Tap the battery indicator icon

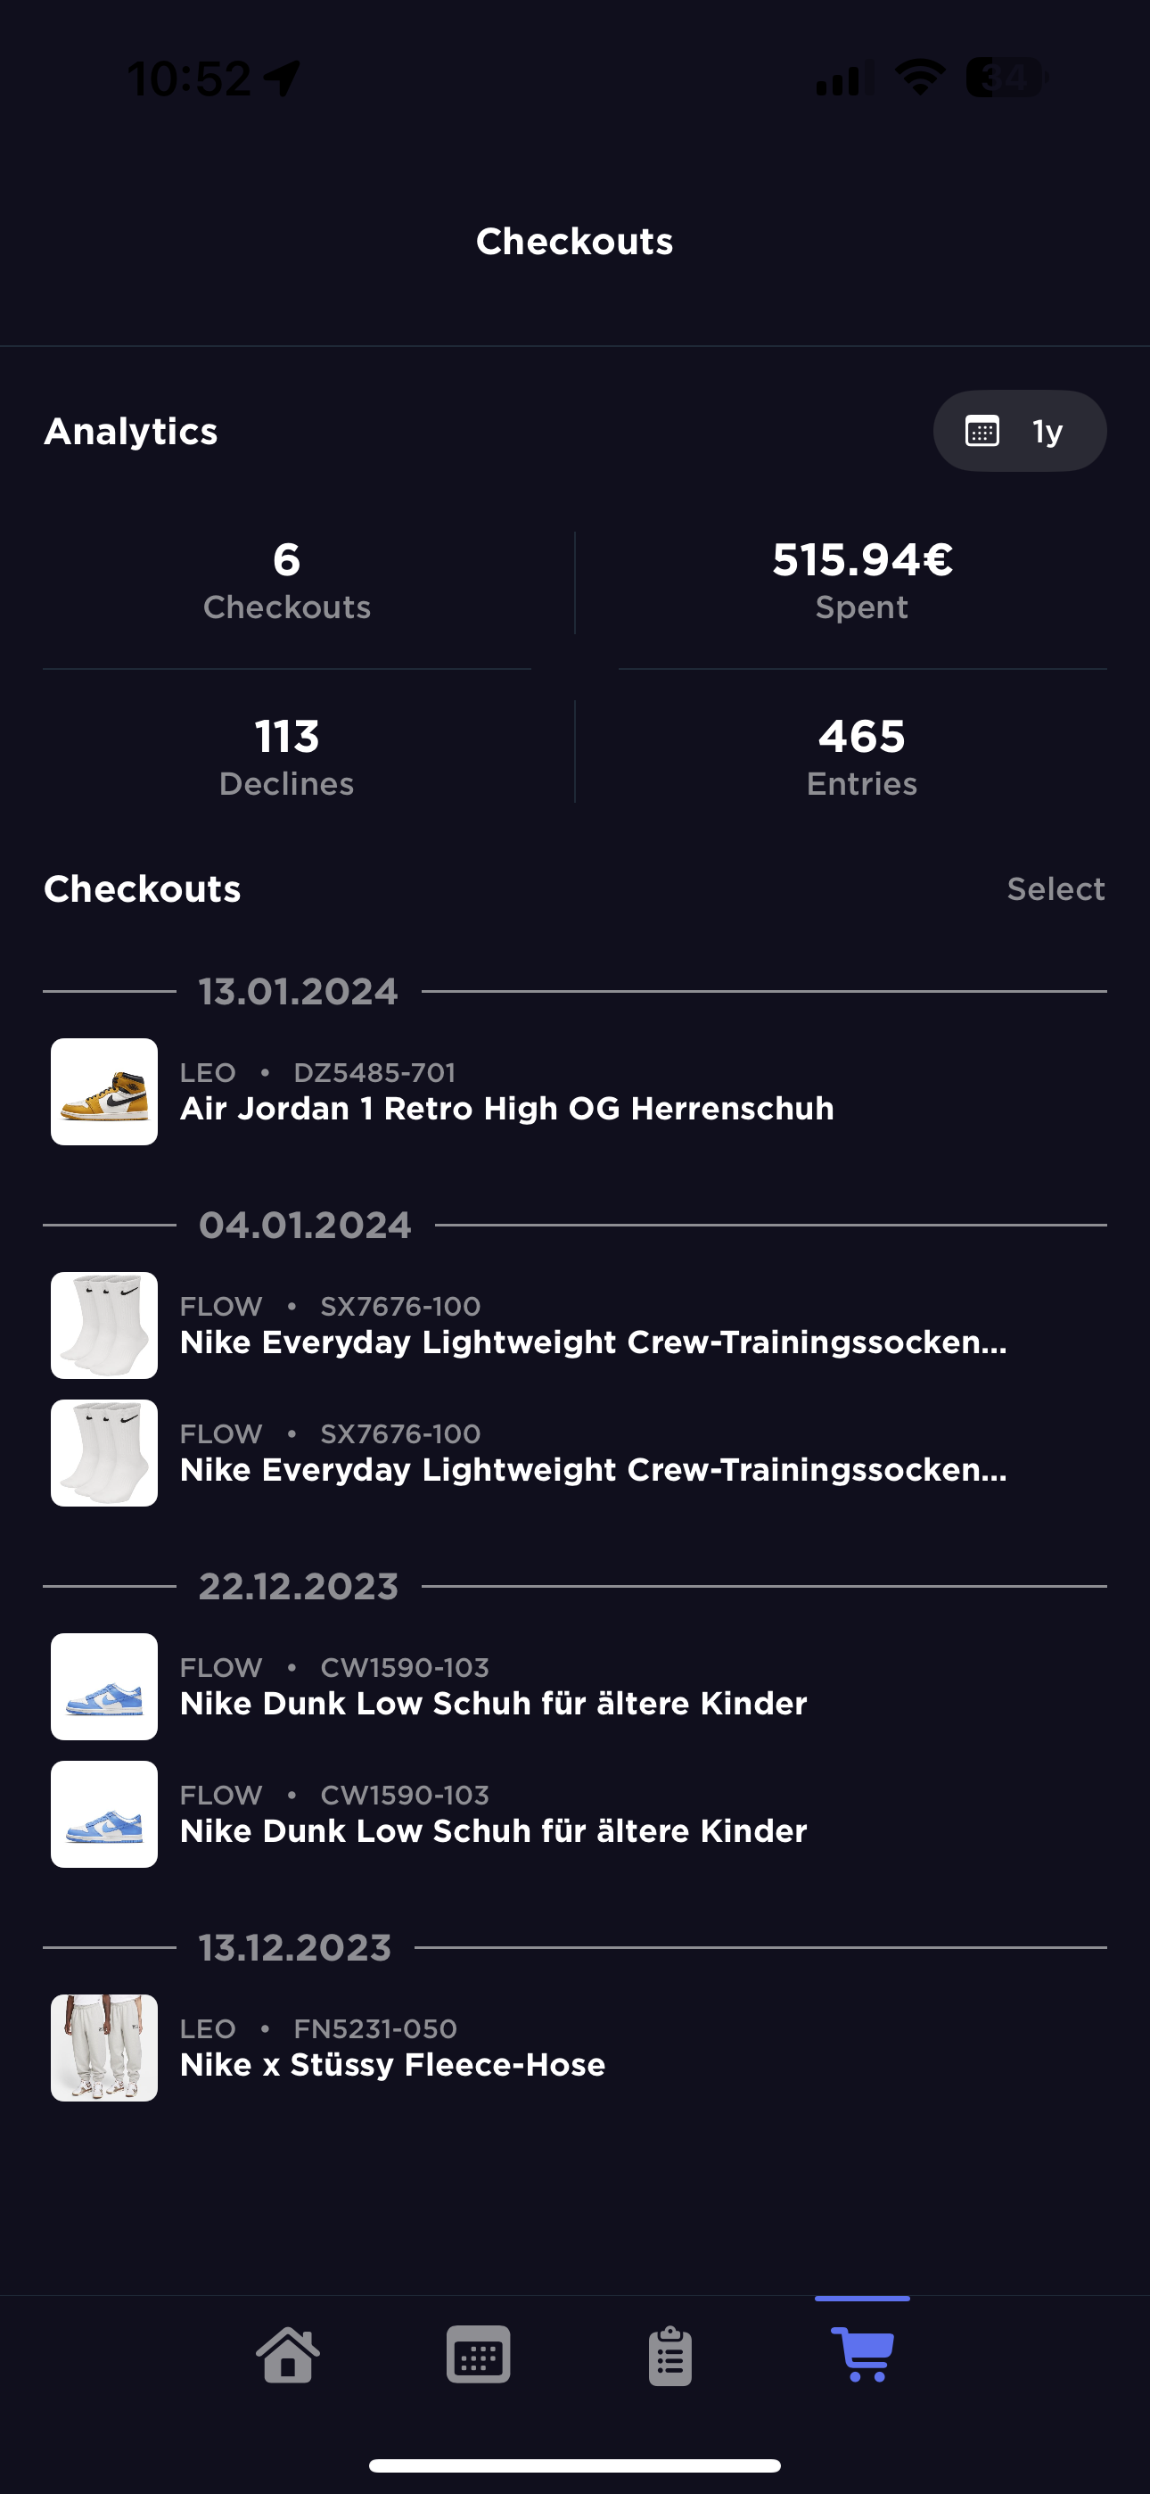pos(1006,77)
